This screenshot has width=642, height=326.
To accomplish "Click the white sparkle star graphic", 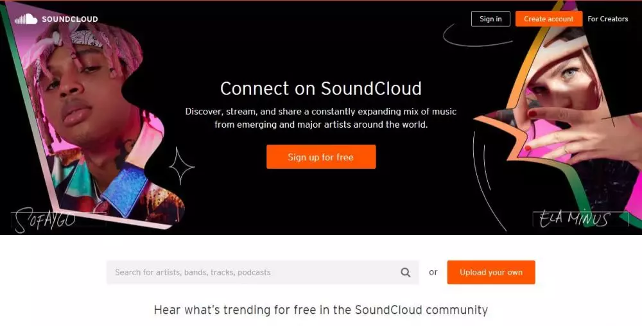I will pyautogui.click(x=182, y=166).
